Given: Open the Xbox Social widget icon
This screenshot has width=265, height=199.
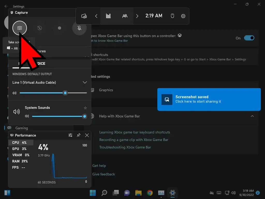Looking at the screenshot, I should tap(125, 16).
